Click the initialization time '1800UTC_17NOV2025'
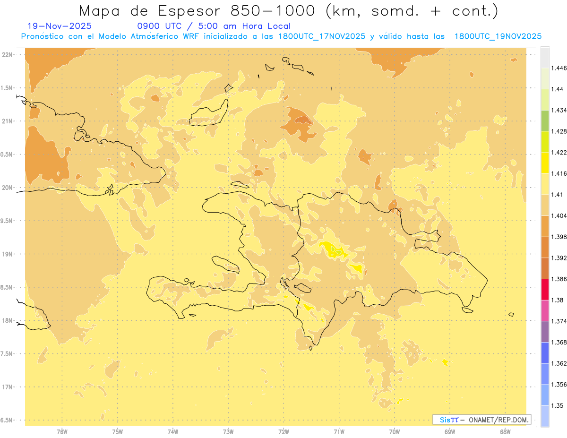This screenshot has height=438, width=567. pos(321,36)
